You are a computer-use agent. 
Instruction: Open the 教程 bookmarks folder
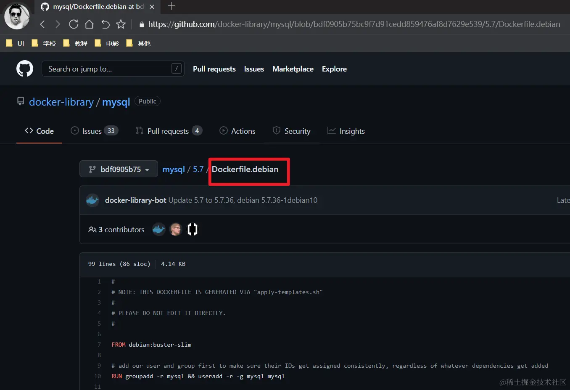[x=75, y=43]
